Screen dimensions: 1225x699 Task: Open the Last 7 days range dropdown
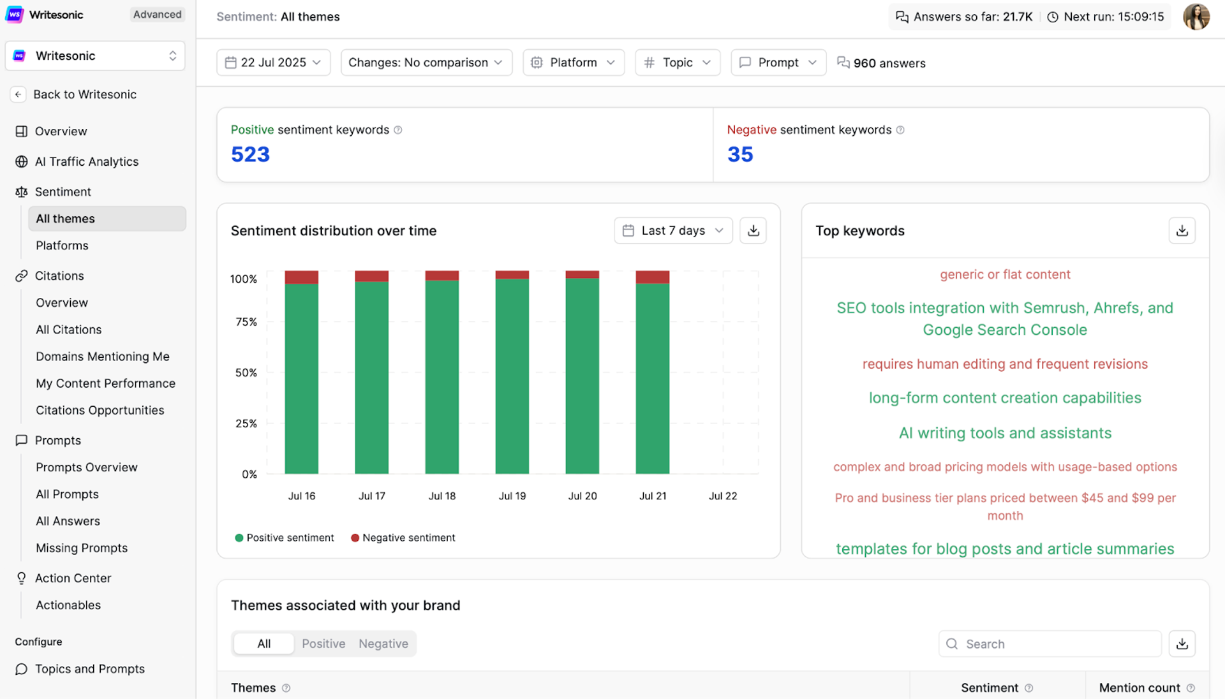pos(673,231)
